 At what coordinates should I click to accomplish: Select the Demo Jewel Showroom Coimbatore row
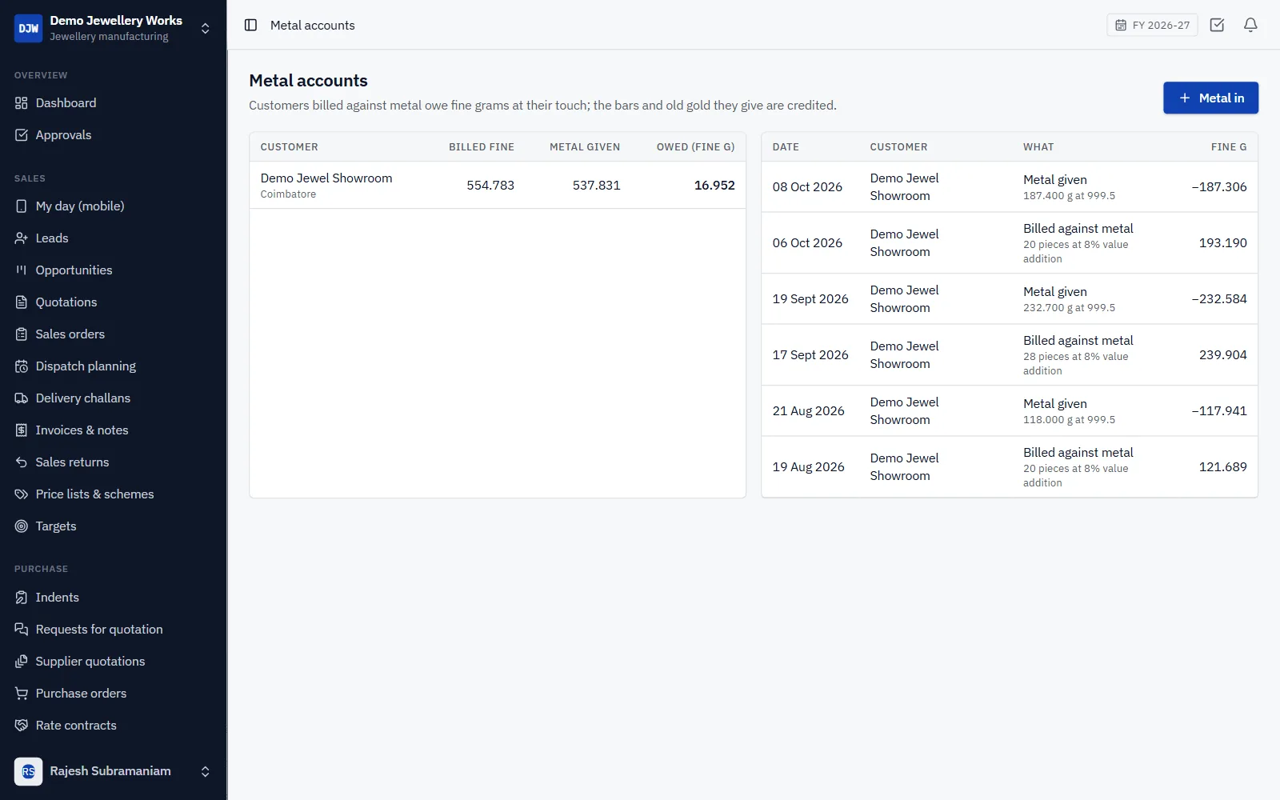(x=498, y=186)
